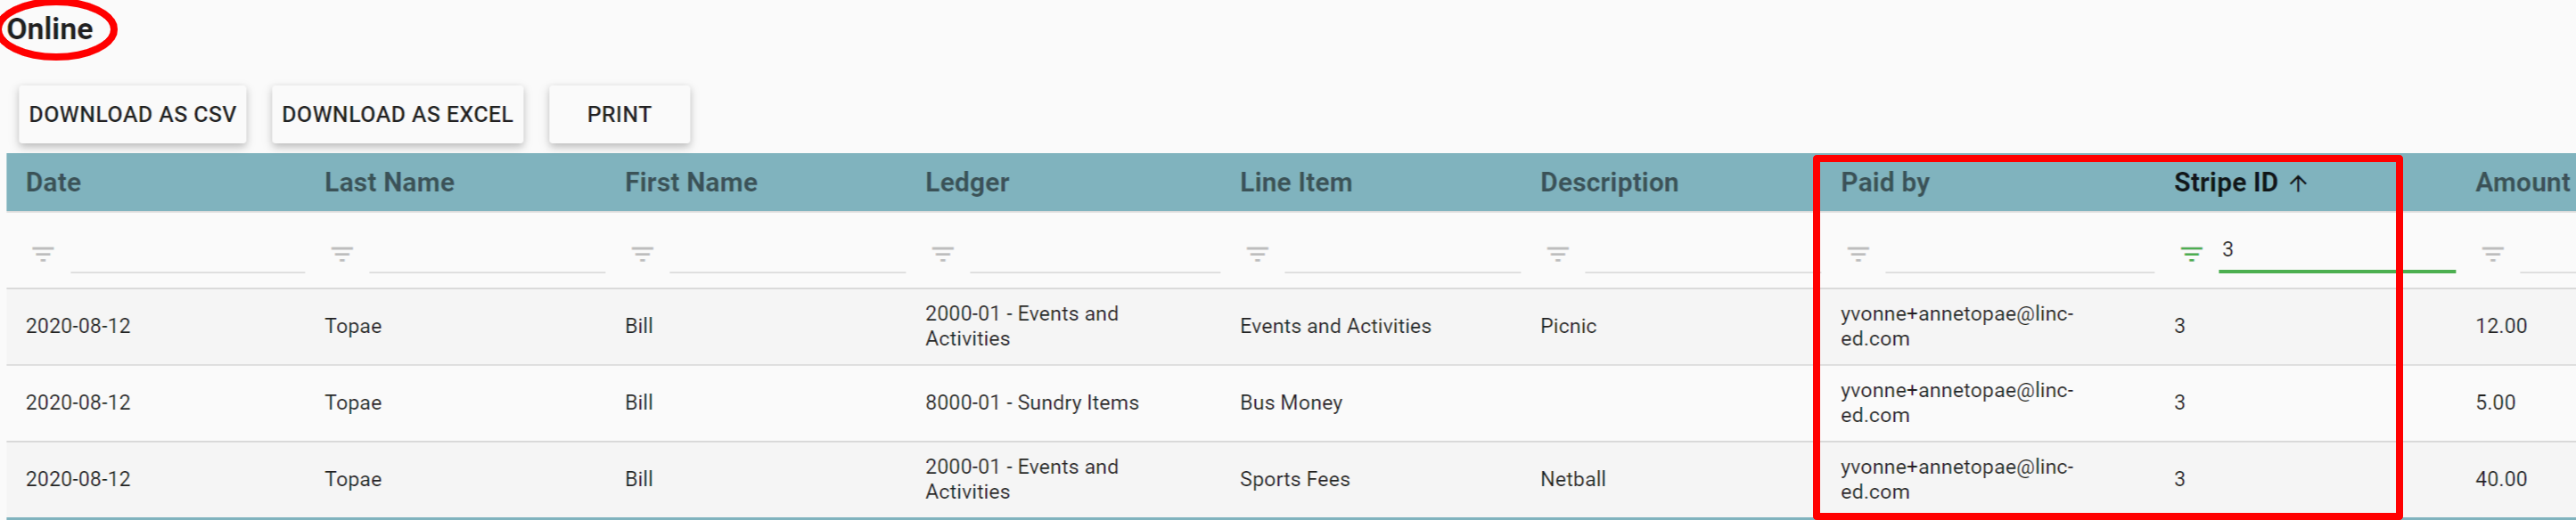Sort by the Last Name header
The height and width of the screenshot is (520, 2576).
pos(389,183)
